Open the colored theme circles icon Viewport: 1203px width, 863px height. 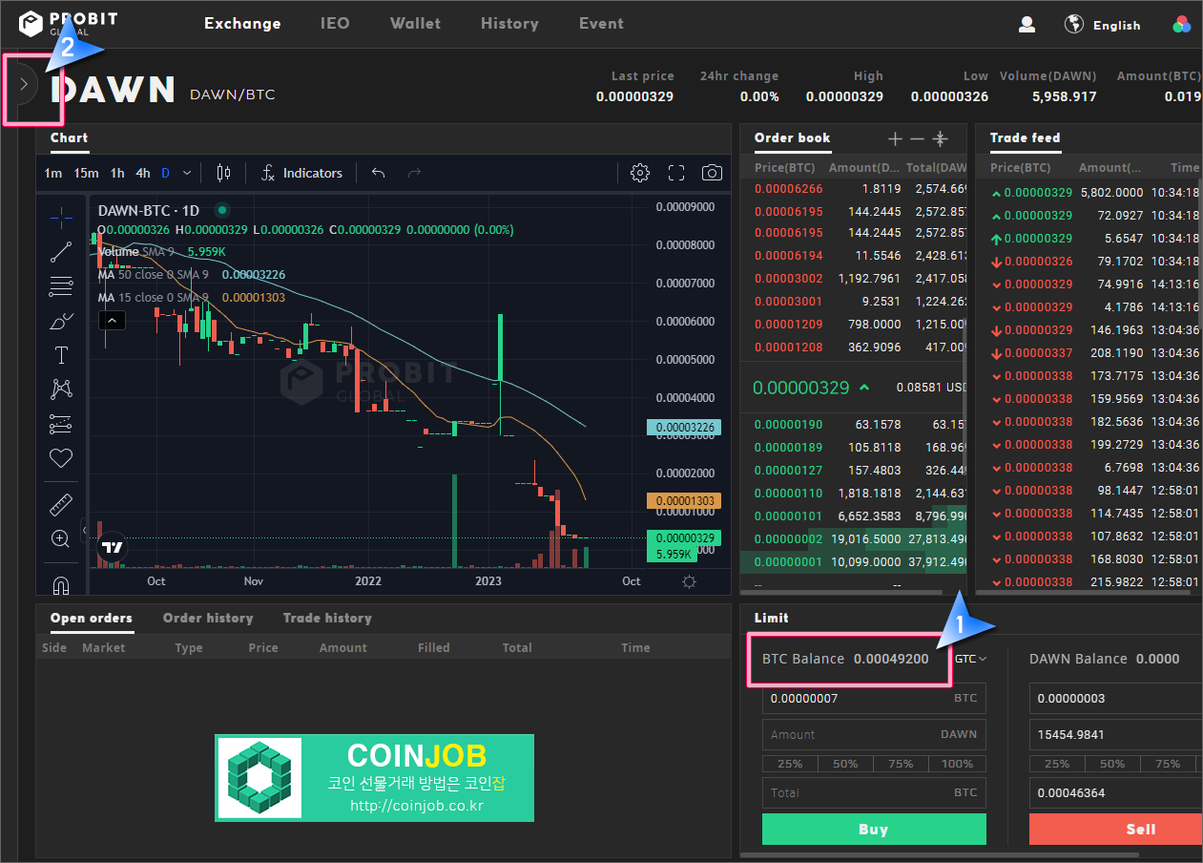[1181, 25]
